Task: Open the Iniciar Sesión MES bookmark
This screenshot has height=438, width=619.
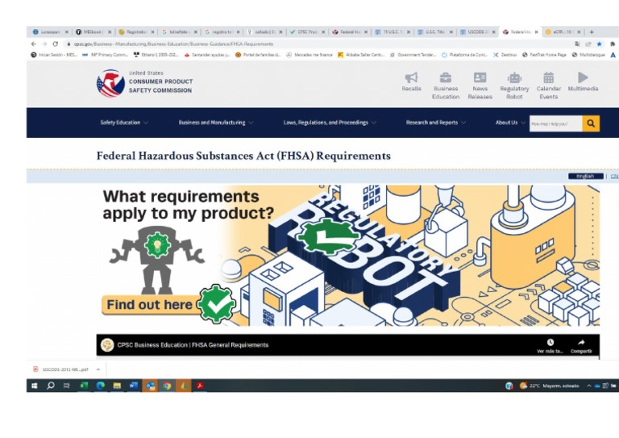Action: [x=54, y=55]
